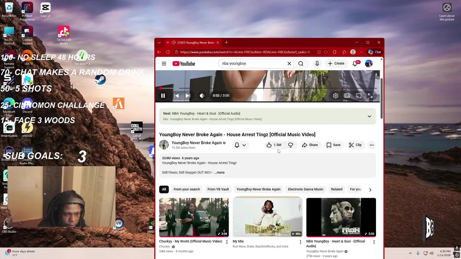
Task: Share the video
Action: click(x=310, y=145)
